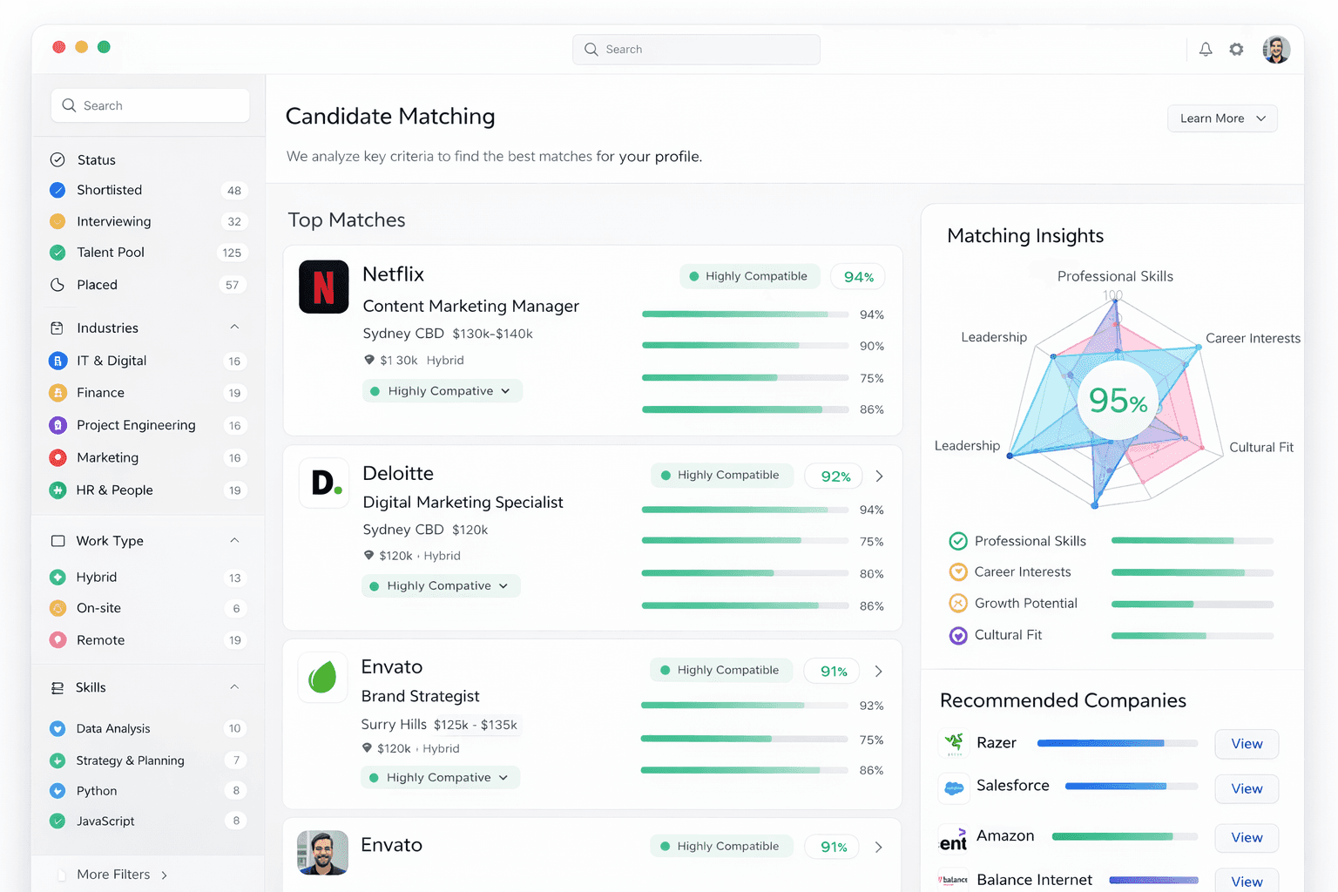Viewport: 1338px width, 892px height.
Task: Click the Professional Skills check icon
Action: tap(958, 541)
